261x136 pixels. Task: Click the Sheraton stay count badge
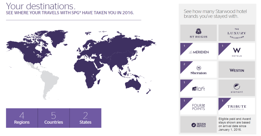(184, 64)
